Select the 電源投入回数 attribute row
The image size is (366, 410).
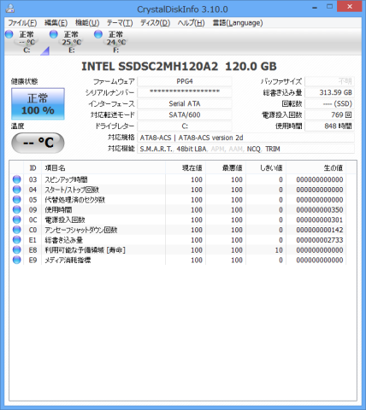tap(178, 220)
